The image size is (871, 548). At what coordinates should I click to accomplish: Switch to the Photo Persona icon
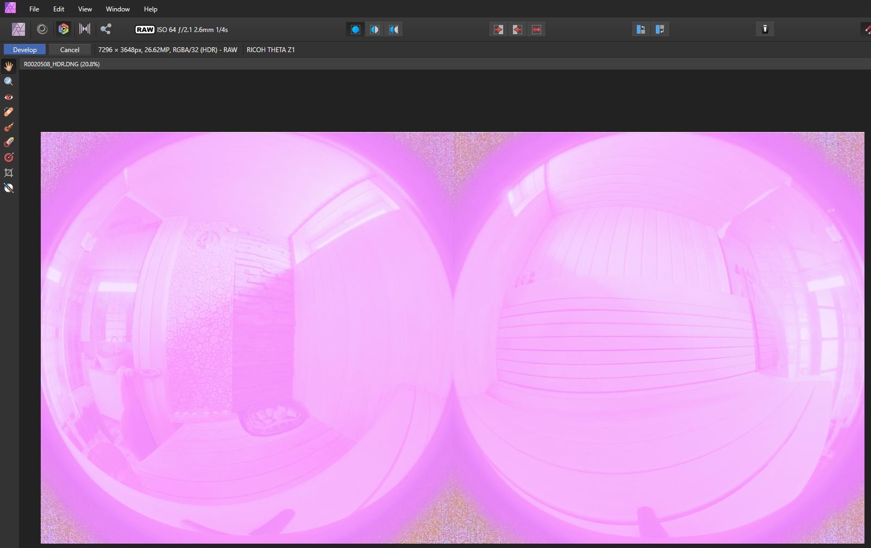coord(18,29)
